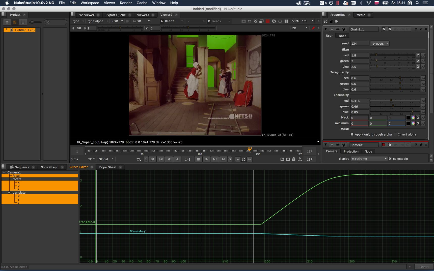This screenshot has height=271, width=434.
Task: Jump to first frame button
Action: point(152,159)
